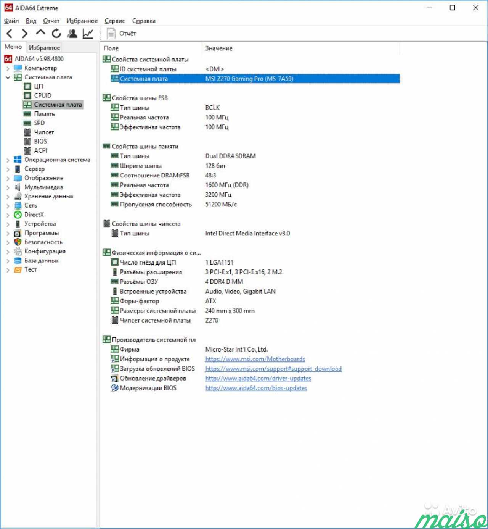Select the Форм-фактор row
The height and width of the screenshot is (529, 488).
tap(255, 301)
